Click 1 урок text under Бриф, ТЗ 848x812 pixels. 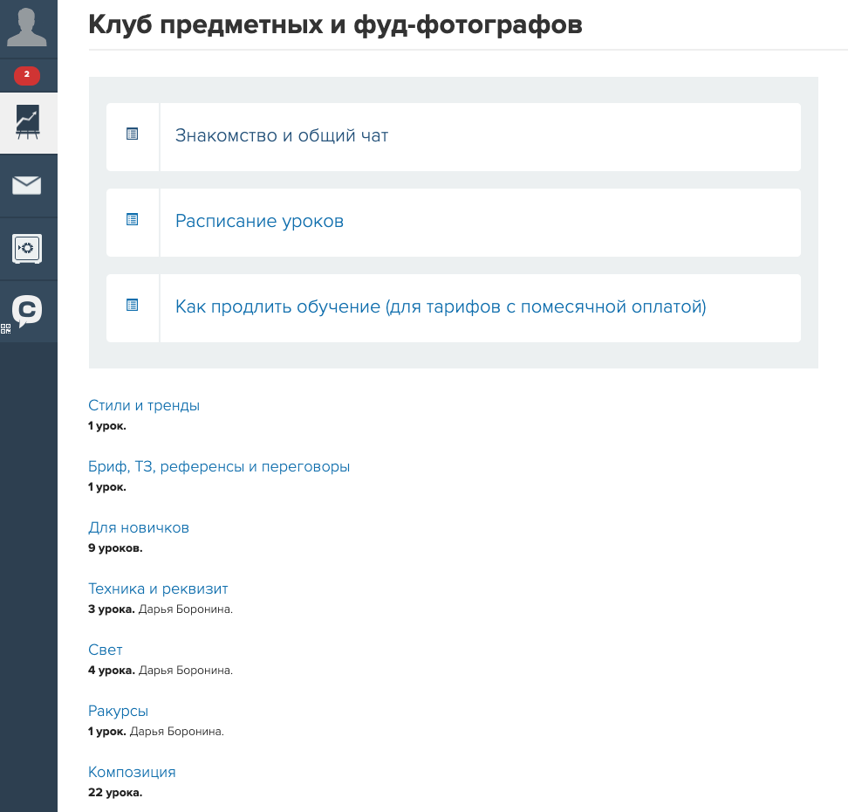(107, 487)
